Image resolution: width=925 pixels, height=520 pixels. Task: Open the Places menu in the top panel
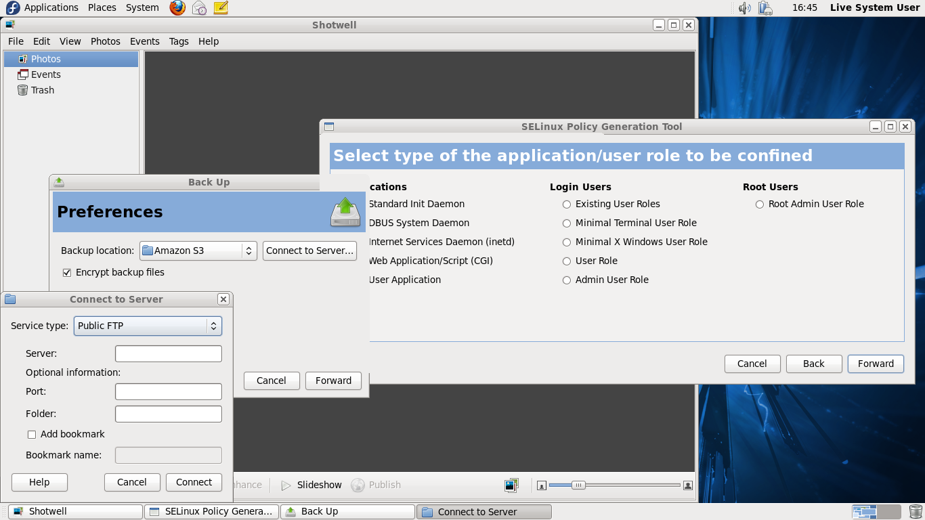tap(102, 7)
